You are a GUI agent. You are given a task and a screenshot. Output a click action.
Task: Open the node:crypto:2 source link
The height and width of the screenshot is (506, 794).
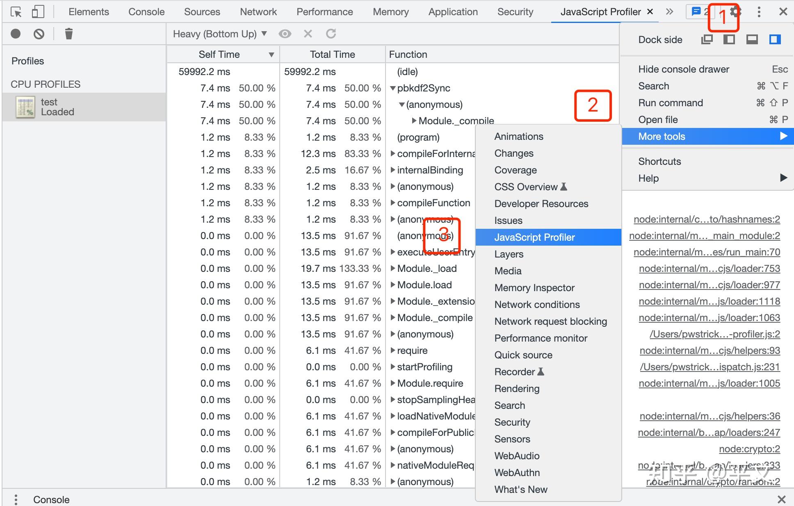point(749,449)
